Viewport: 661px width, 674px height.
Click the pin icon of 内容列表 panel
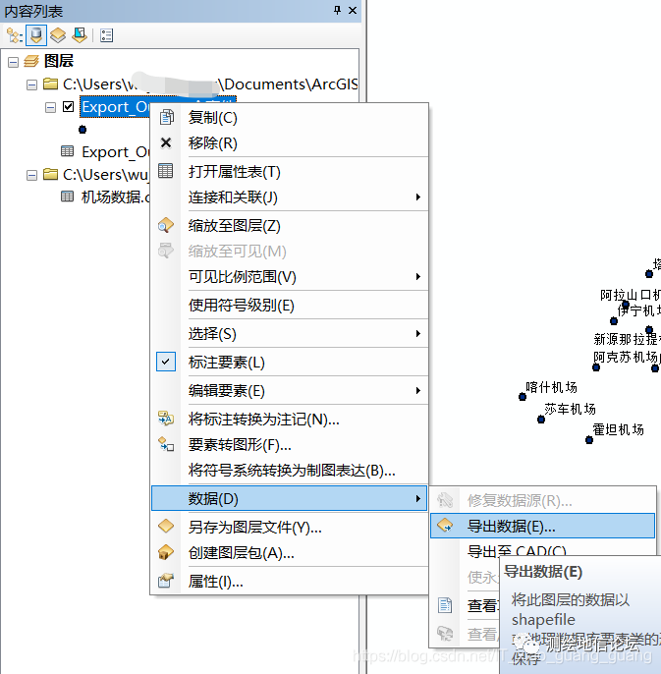point(338,10)
